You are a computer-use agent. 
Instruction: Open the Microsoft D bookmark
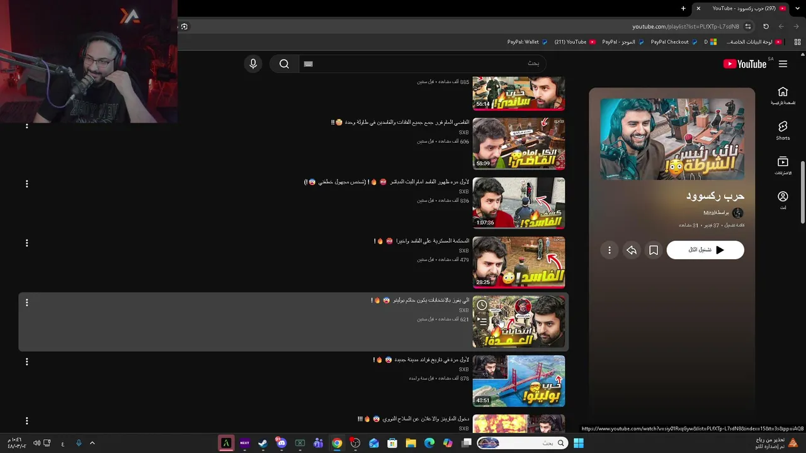click(x=710, y=42)
